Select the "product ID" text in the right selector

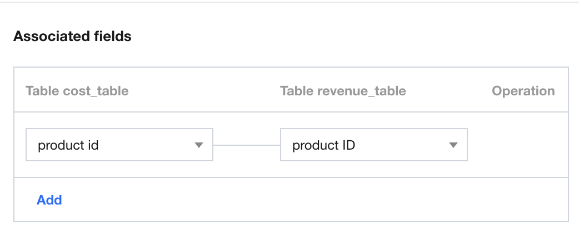point(323,146)
